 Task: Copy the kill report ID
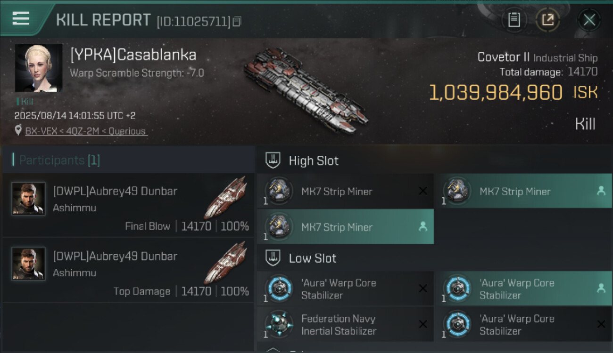click(237, 21)
